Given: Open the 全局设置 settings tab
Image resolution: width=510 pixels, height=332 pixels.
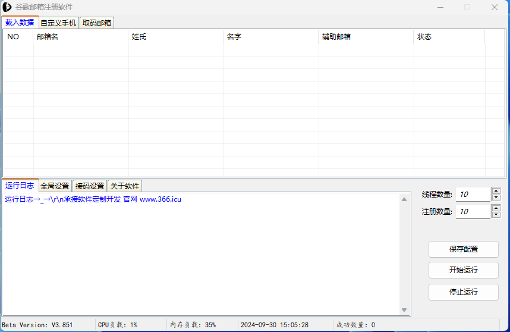Looking at the screenshot, I should [x=55, y=186].
